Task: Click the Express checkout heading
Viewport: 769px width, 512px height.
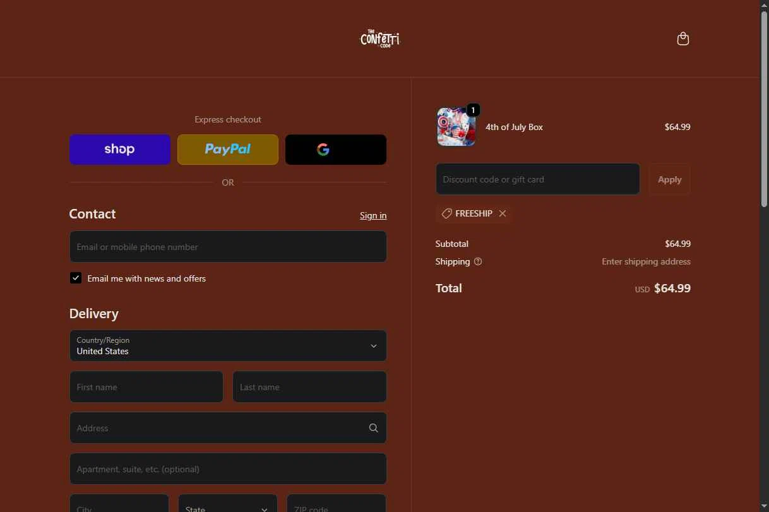Action: pos(228,119)
